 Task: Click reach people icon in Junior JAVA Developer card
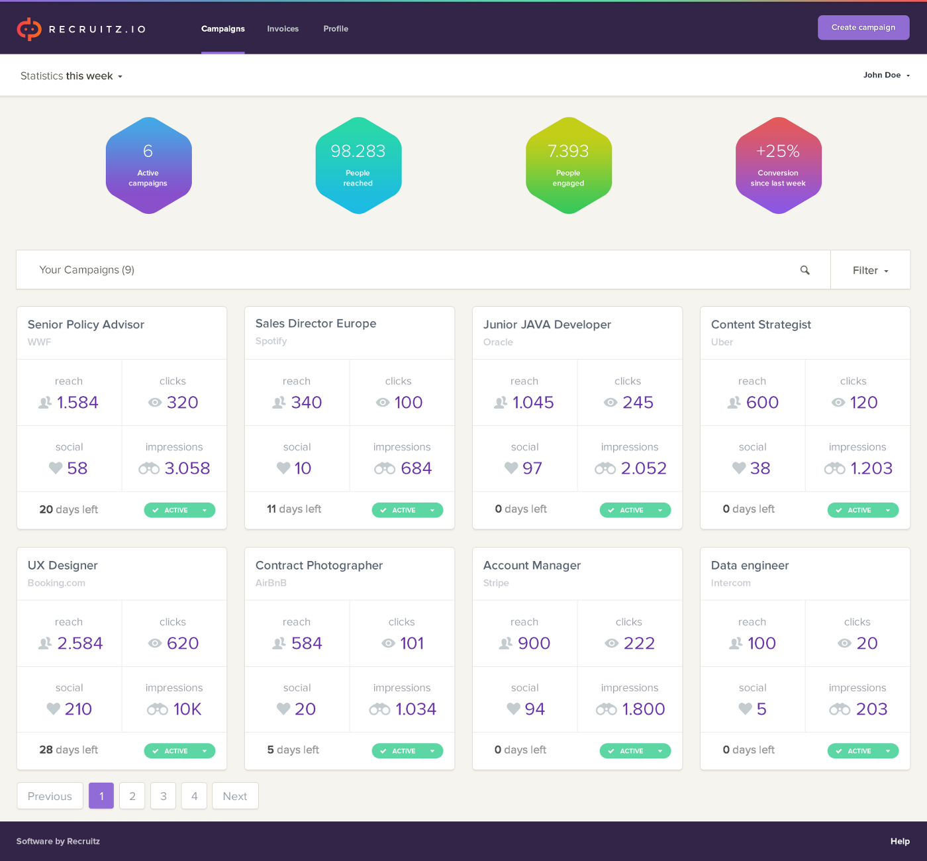tap(501, 403)
